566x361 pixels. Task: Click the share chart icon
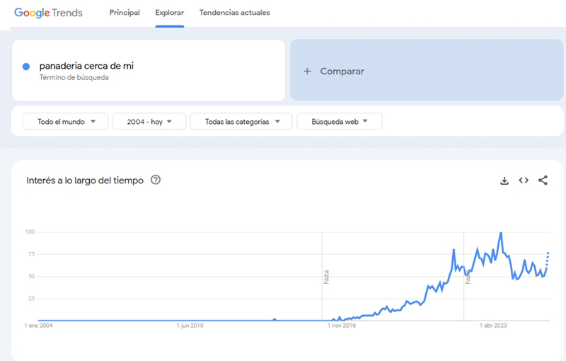coord(543,180)
